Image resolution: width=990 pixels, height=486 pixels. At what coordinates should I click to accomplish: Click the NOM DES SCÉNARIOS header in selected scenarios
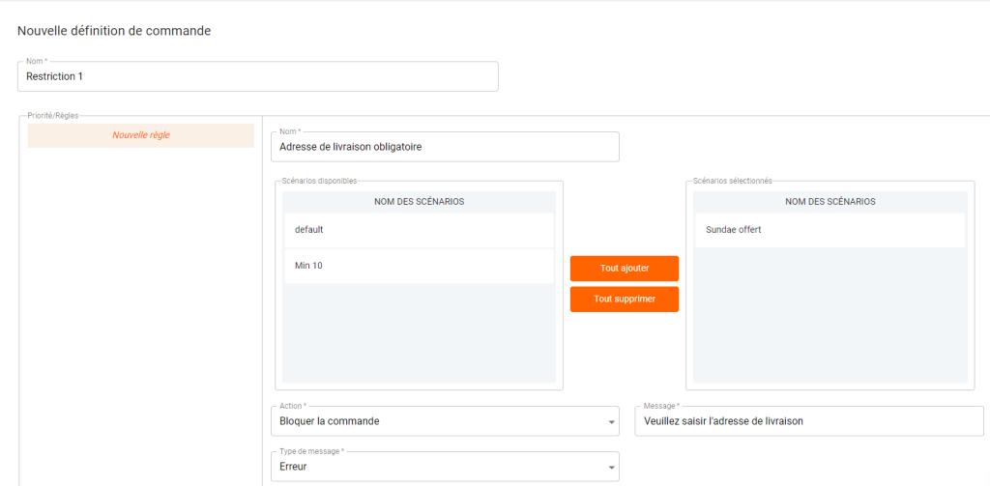point(830,202)
